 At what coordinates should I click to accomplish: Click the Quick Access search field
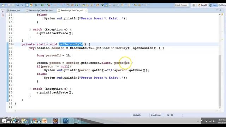point(181,5)
